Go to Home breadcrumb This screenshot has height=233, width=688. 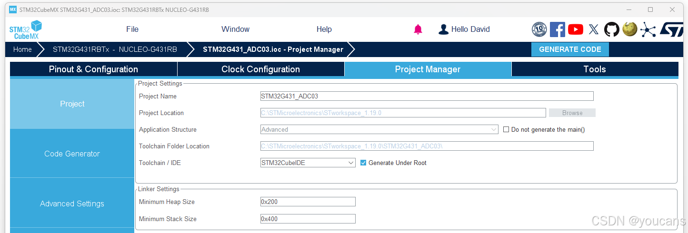(22, 49)
